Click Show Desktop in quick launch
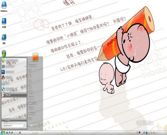Image resolution: width=167 pixels, height=135 pixels. coord(7,132)
